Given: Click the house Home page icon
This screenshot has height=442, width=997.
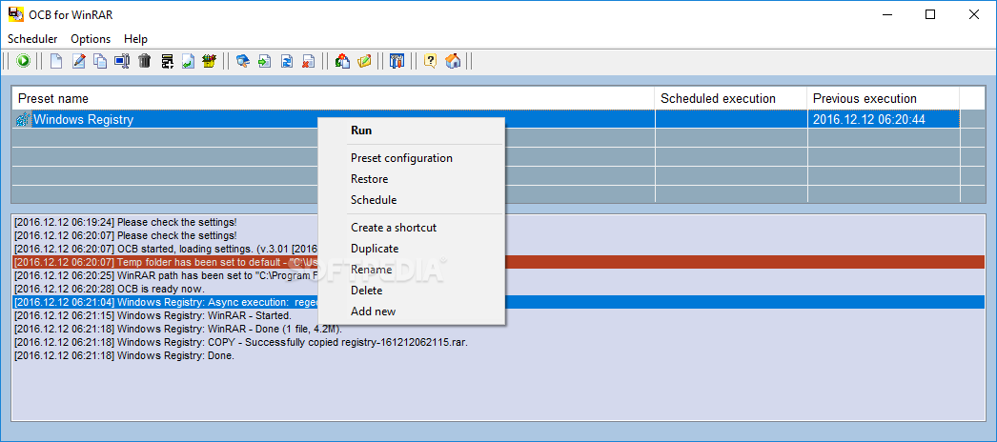Looking at the screenshot, I should click(453, 61).
